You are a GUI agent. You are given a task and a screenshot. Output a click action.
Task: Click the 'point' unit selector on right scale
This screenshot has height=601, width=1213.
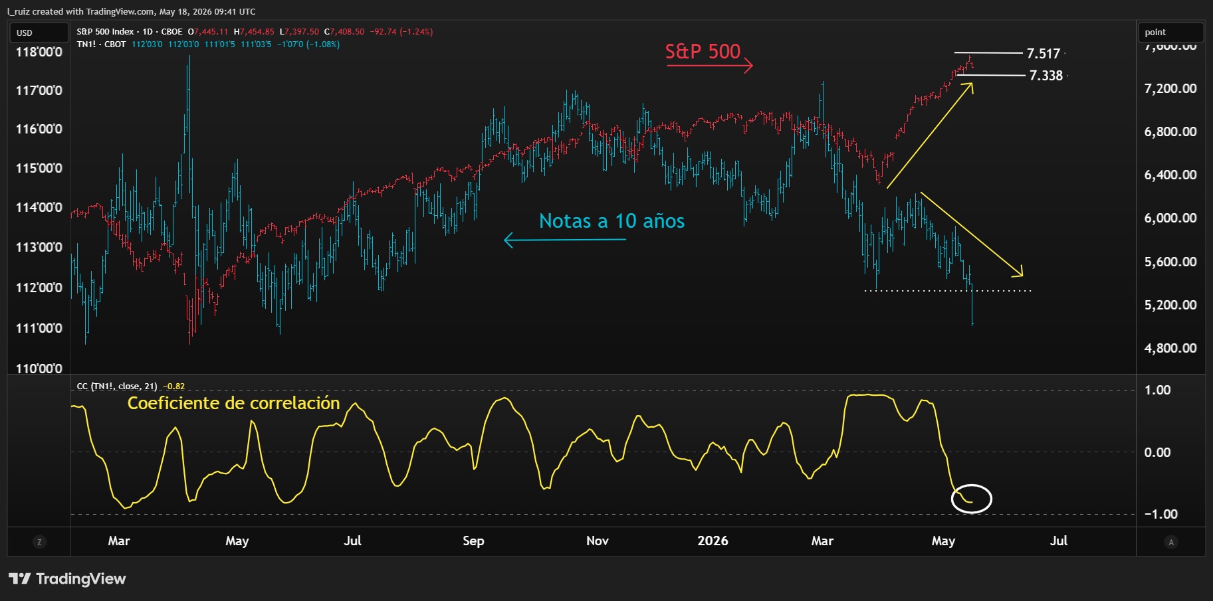[1170, 32]
